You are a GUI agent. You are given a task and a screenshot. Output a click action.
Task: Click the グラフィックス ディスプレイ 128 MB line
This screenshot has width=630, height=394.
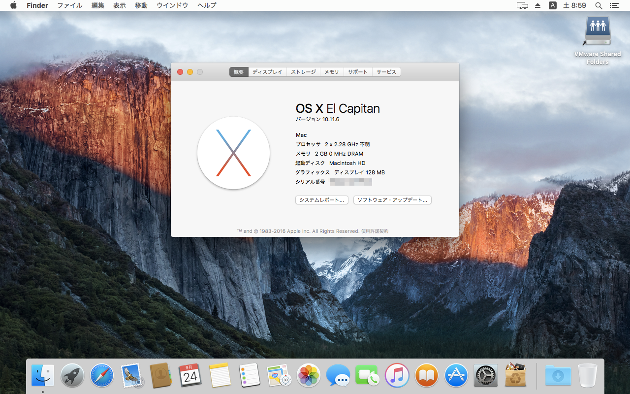tap(340, 172)
